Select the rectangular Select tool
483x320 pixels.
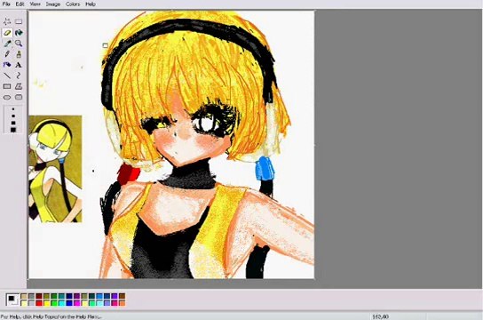coord(19,21)
